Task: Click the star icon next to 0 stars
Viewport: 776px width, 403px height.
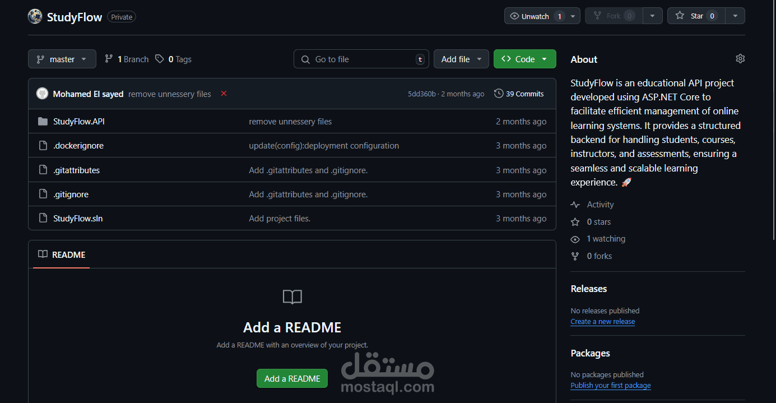Action: (575, 222)
